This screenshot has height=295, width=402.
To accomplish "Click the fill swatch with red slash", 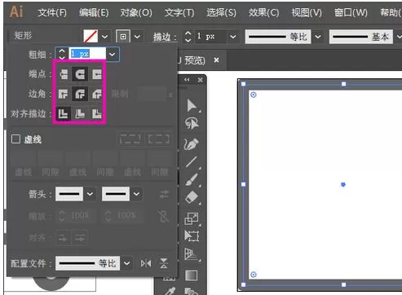I will (x=91, y=37).
